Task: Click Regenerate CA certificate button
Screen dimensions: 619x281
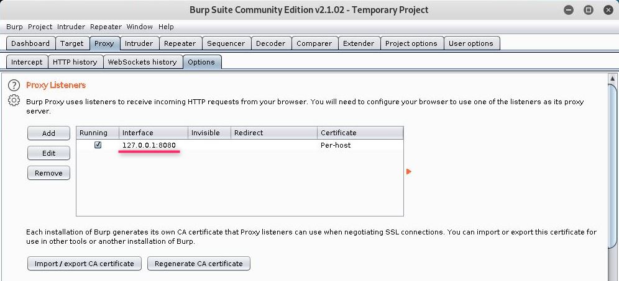Action: [x=199, y=264]
